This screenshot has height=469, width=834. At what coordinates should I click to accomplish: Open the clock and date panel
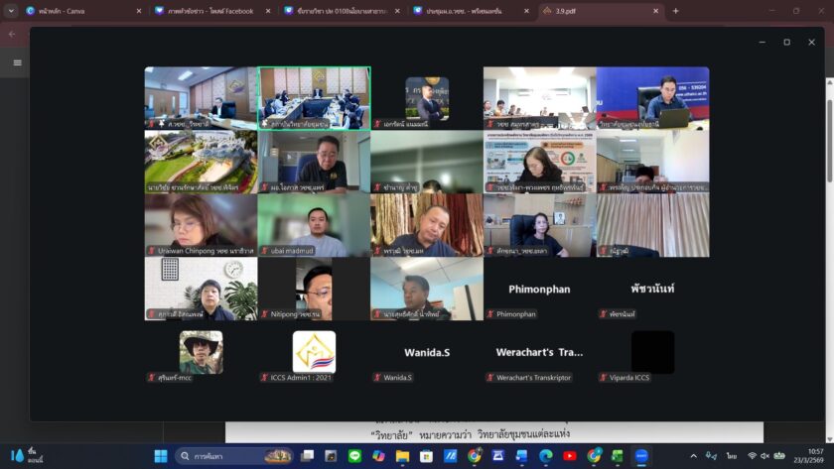click(808, 456)
